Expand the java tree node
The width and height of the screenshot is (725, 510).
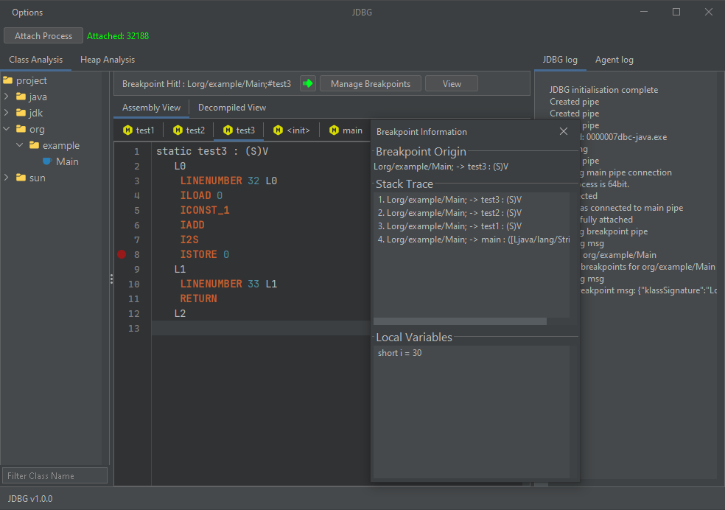[7, 97]
